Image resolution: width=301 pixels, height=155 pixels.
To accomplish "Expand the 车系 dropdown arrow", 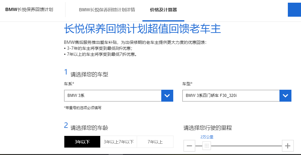I will point(167,95).
